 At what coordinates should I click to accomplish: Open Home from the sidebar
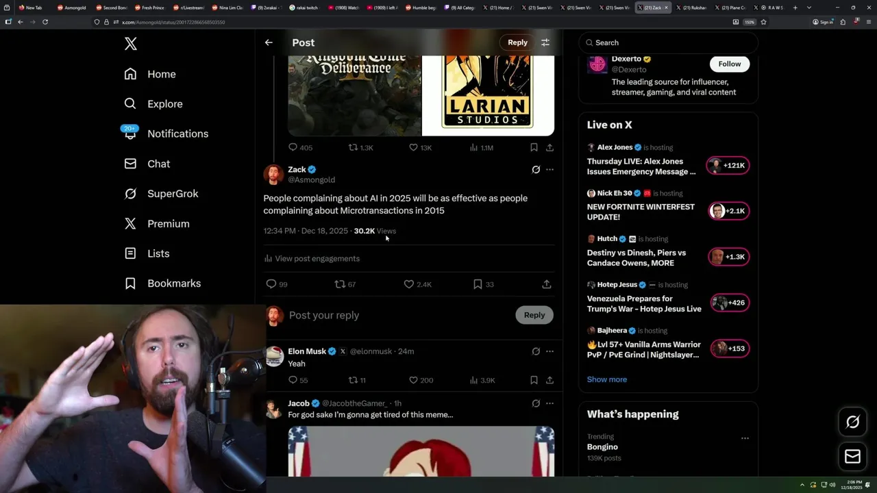(x=150, y=74)
